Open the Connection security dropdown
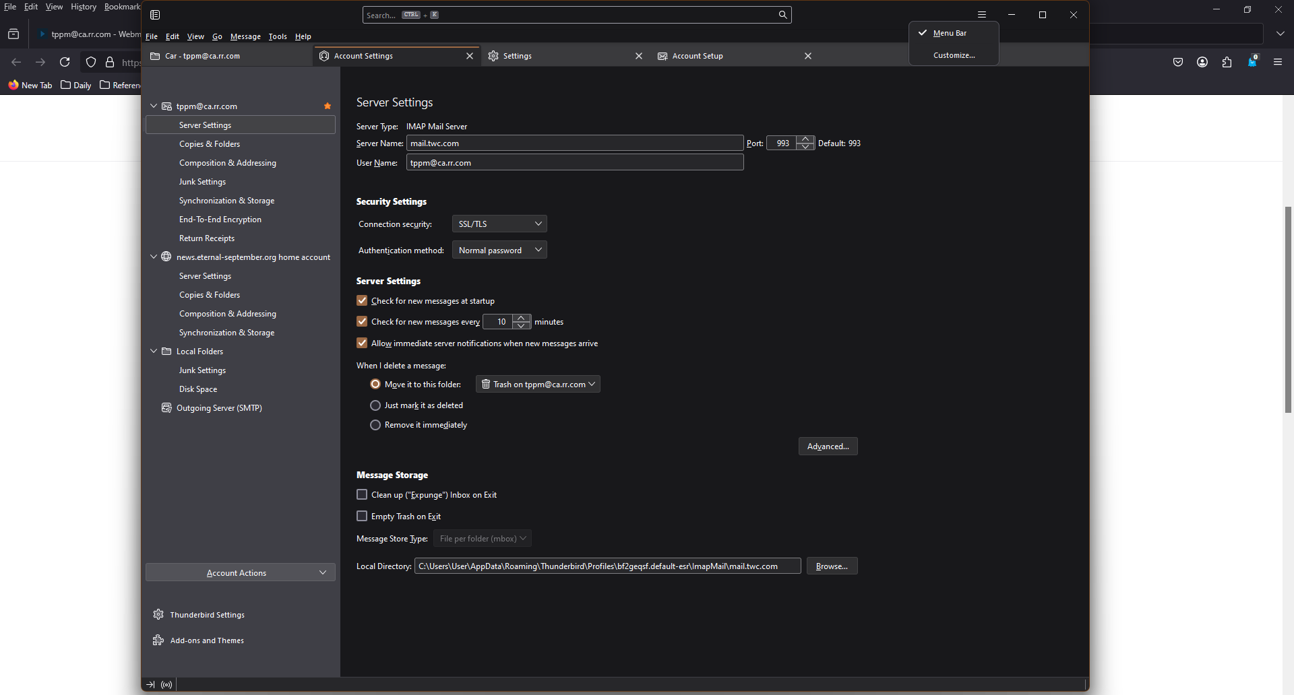This screenshot has width=1294, height=695. [x=499, y=224]
